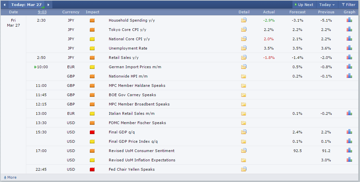Viewport: 360px width, 182px height.
Task: Click red impact icon for Fed Chair Yellen Speaks
Action: (92, 169)
